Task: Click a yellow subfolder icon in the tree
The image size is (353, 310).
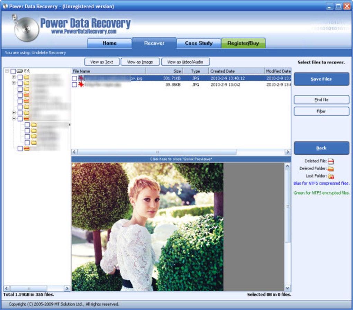Action: coord(34,125)
